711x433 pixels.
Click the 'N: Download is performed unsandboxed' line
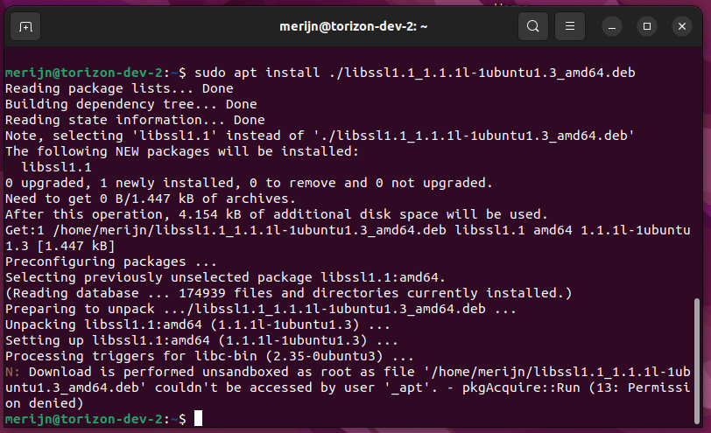[348, 373]
